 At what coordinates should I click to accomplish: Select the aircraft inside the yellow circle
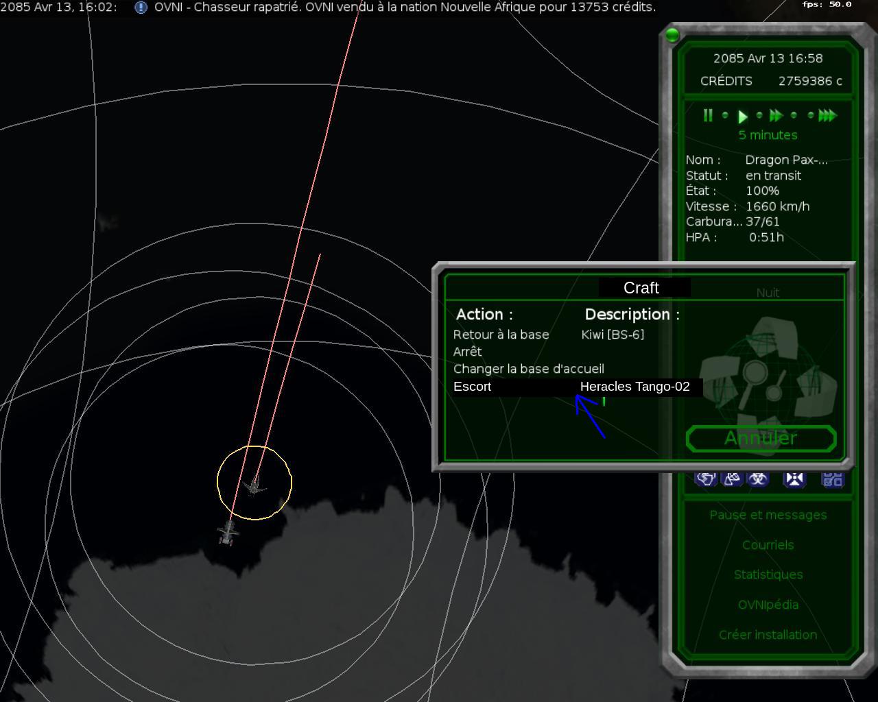(x=254, y=485)
